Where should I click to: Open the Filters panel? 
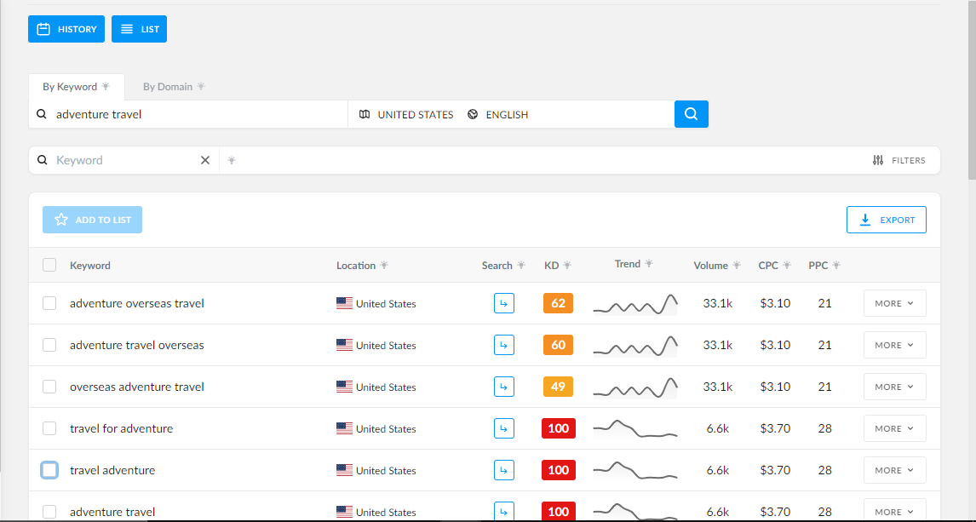898,160
